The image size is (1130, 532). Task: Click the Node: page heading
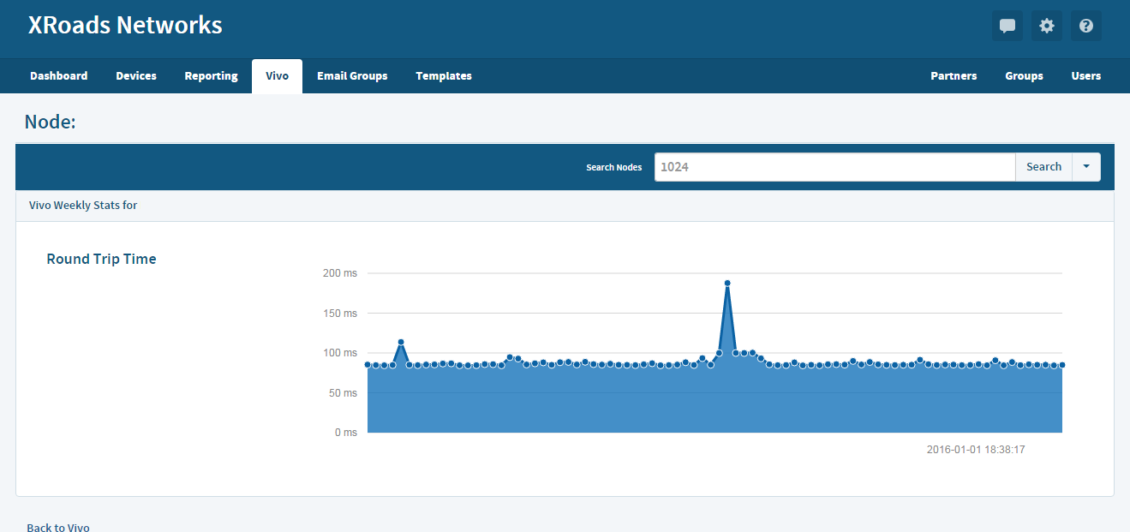pos(51,122)
